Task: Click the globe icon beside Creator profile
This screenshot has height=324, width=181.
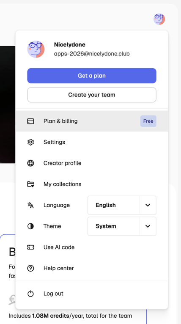Action: click(x=30, y=163)
